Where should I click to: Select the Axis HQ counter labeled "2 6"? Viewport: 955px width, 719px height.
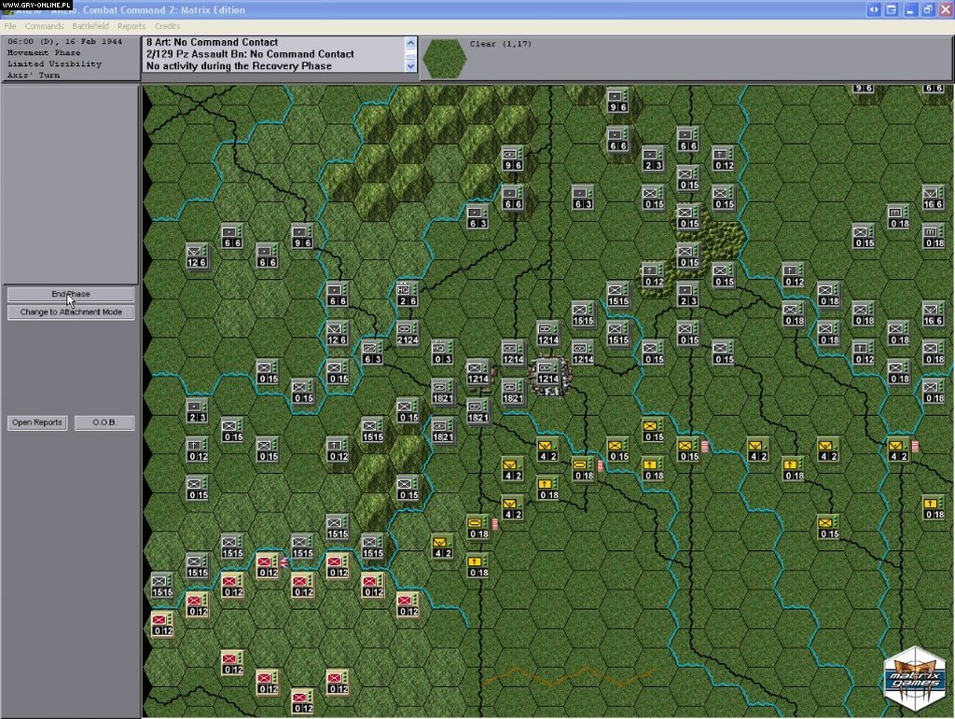pos(405,294)
